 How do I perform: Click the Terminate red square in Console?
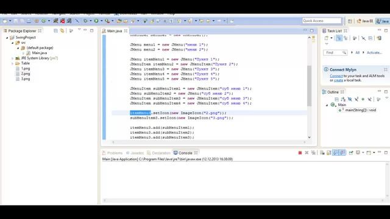pyautogui.click(x=300, y=153)
